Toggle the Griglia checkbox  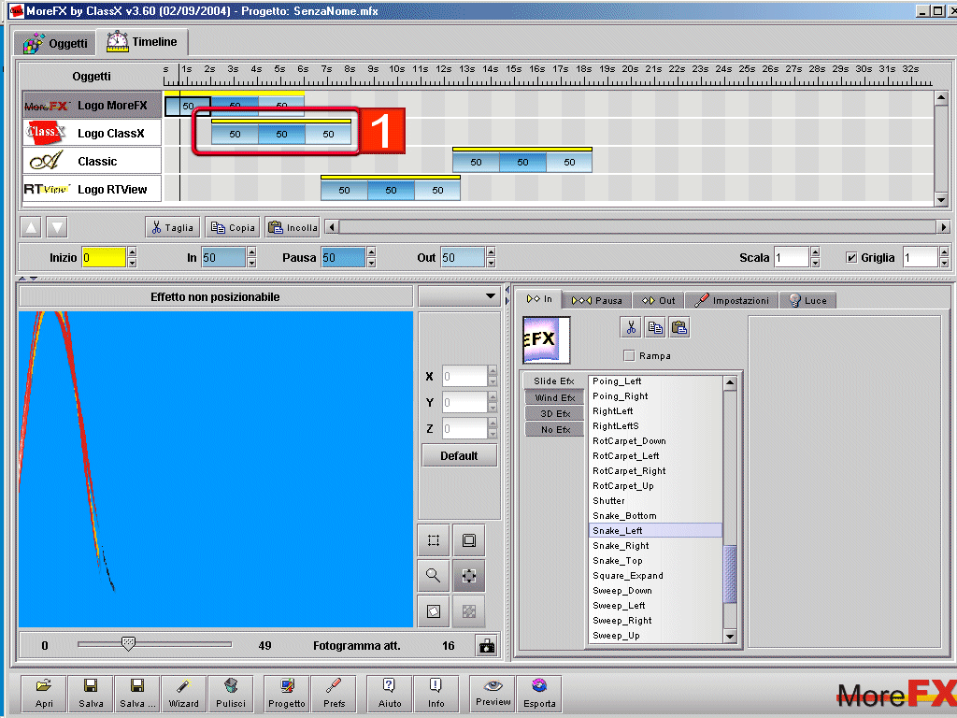point(851,258)
